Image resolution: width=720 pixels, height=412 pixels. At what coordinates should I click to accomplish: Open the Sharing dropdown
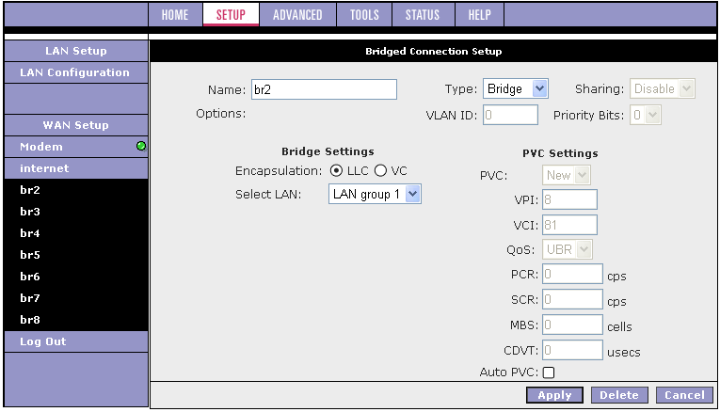[x=663, y=88]
